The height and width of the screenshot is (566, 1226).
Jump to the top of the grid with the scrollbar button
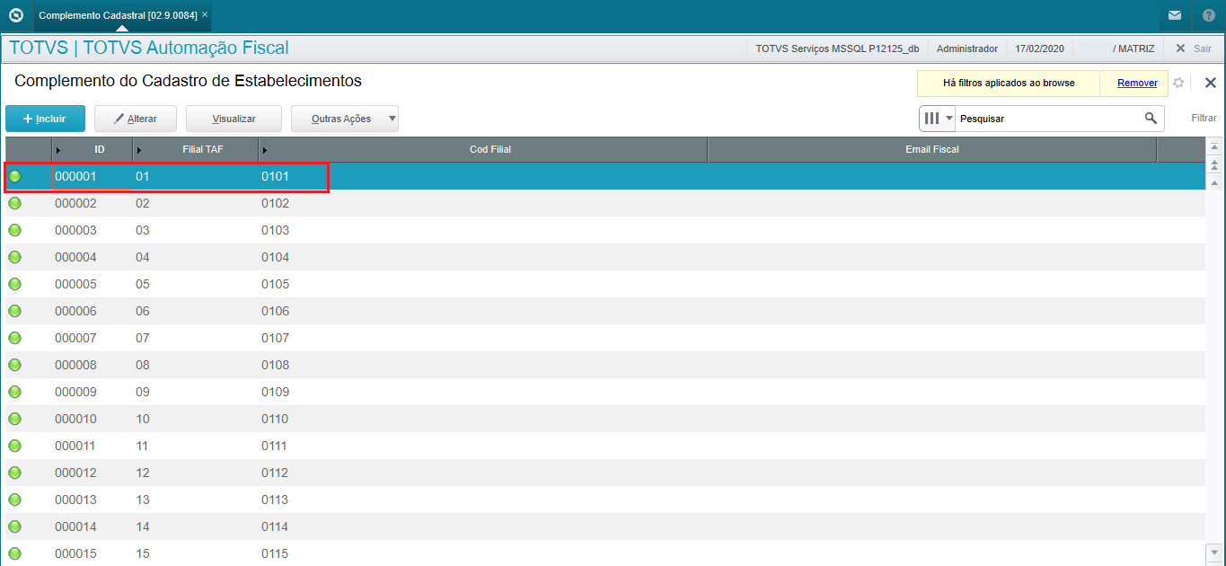click(1214, 146)
